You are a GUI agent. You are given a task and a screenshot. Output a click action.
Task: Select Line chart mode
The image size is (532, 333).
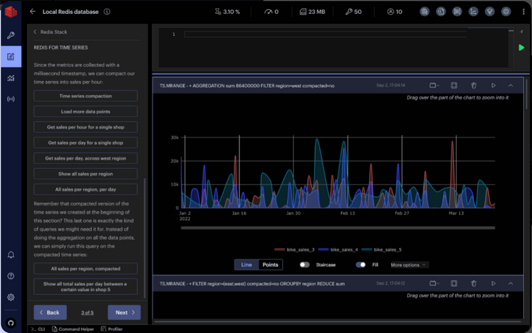246,265
